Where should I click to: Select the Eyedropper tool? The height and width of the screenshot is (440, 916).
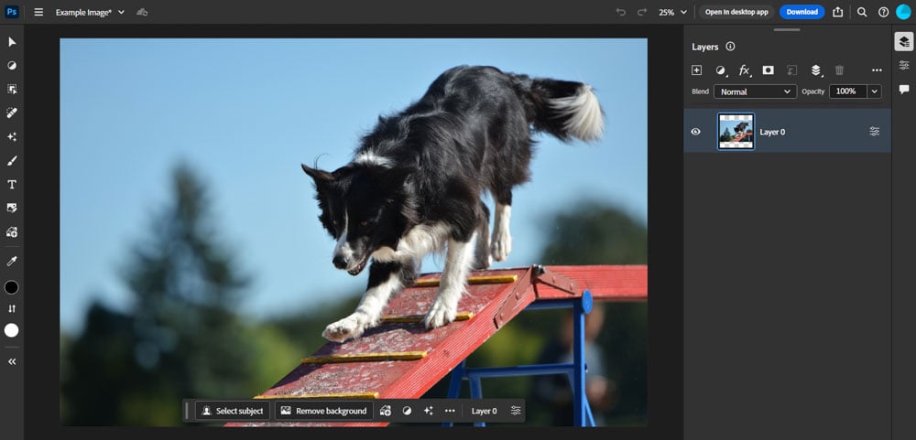tap(12, 262)
